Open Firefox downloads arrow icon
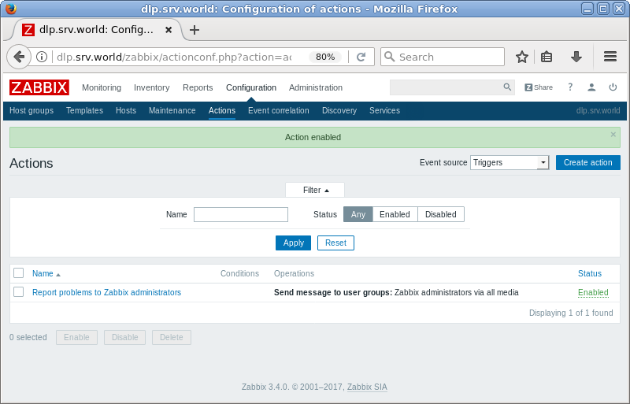Image resolution: width=630 pixels, height=404 pixels. [576, 57]
